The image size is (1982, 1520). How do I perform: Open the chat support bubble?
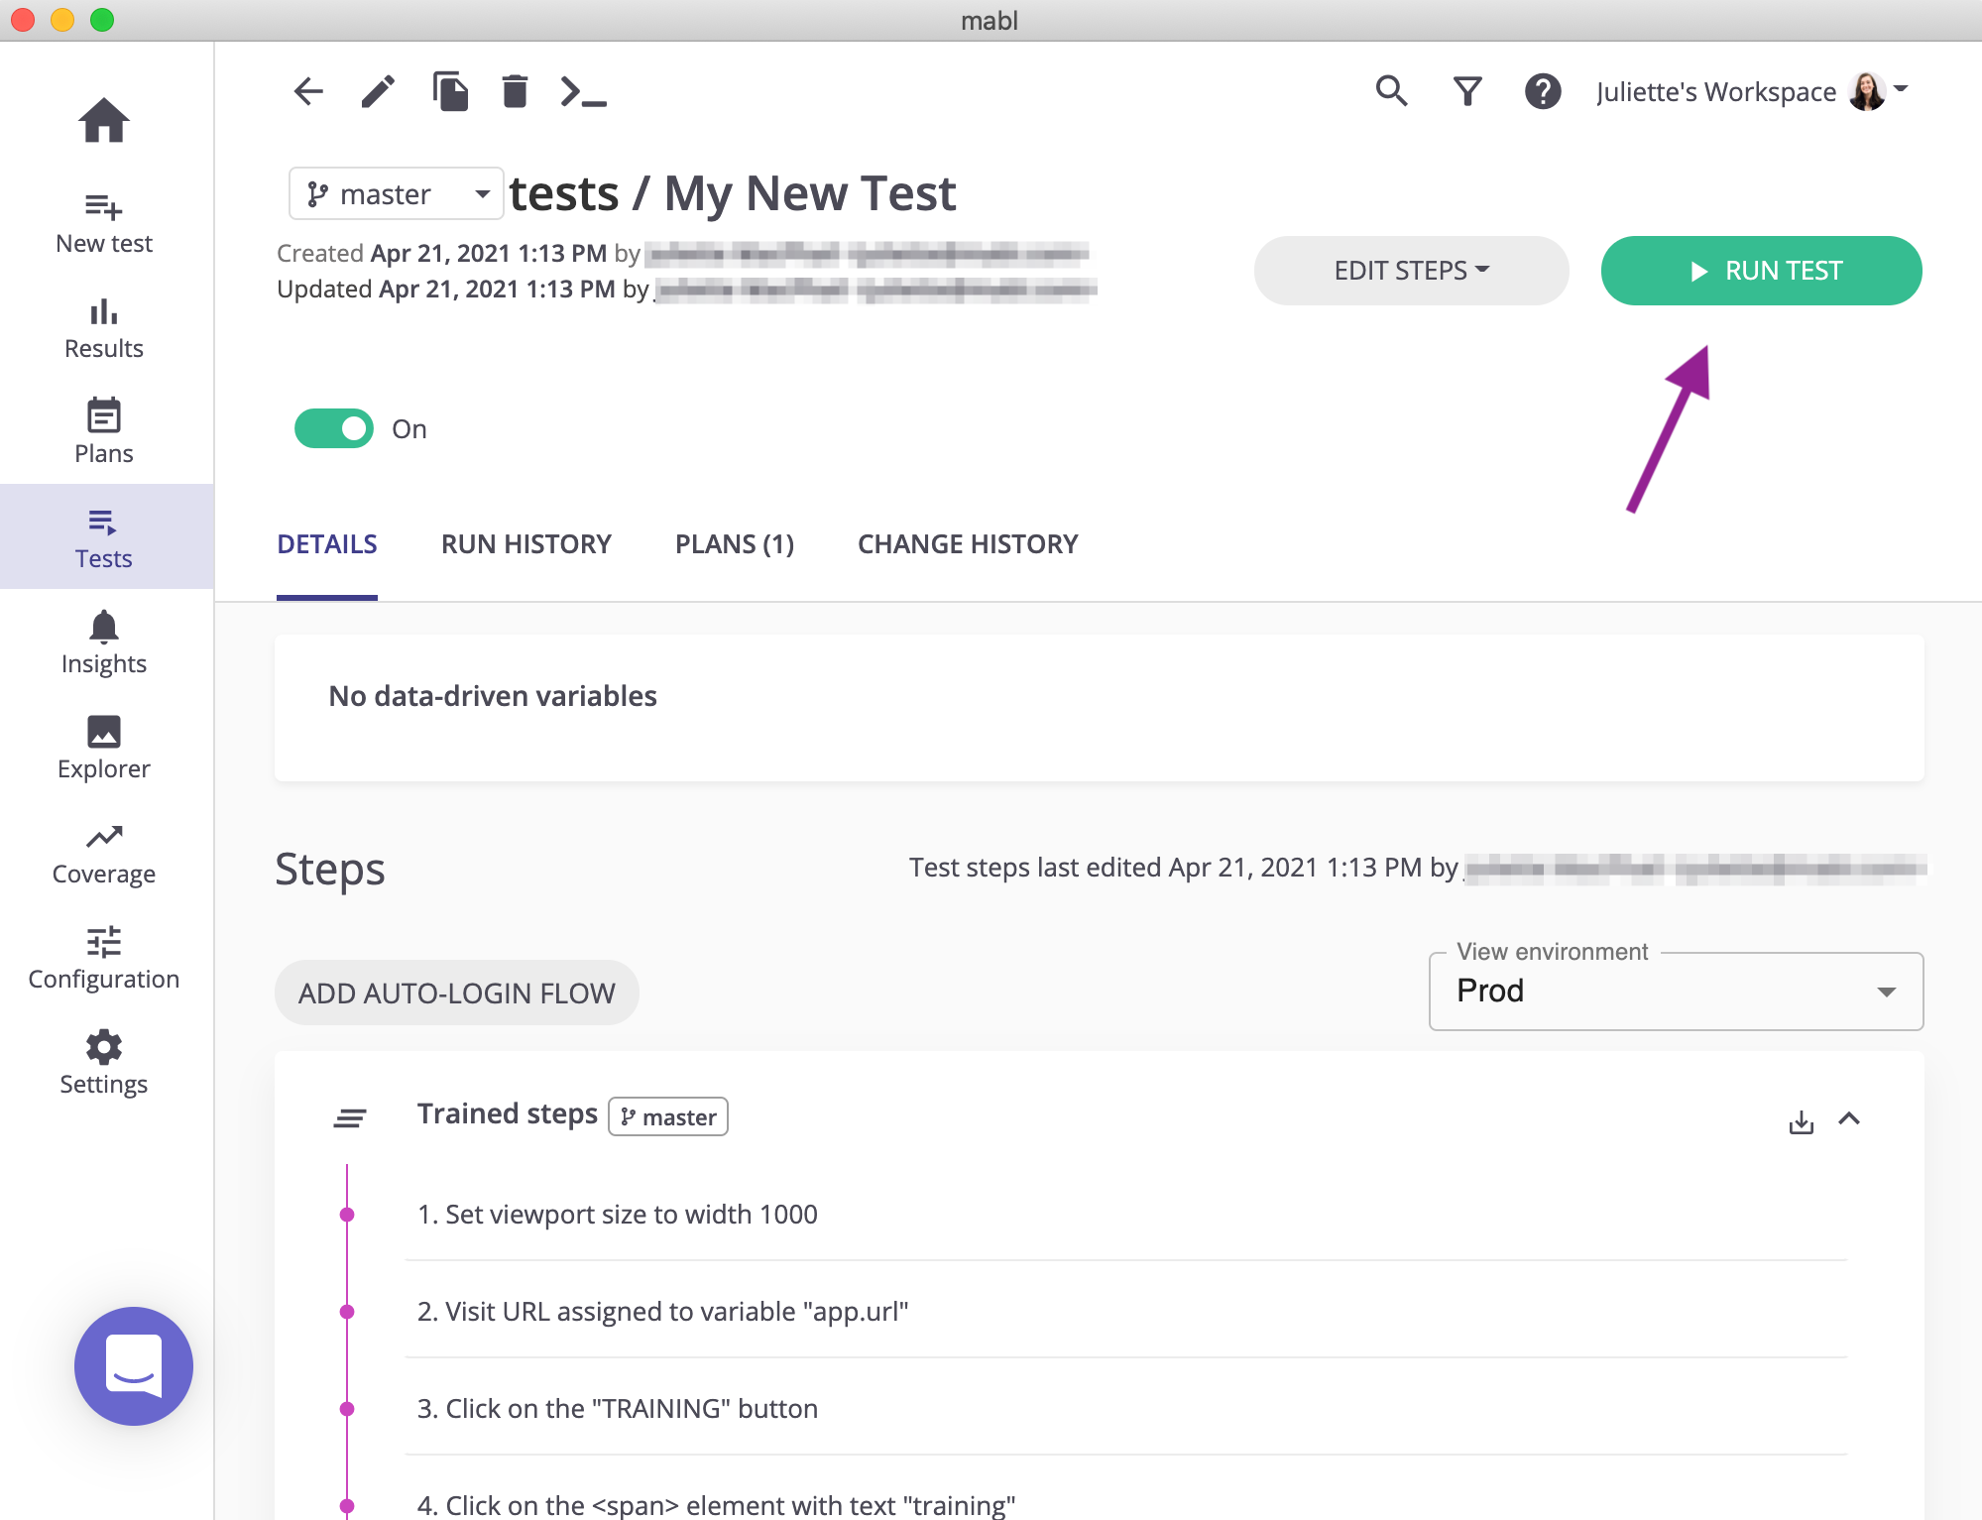(x=134, y=1365)
